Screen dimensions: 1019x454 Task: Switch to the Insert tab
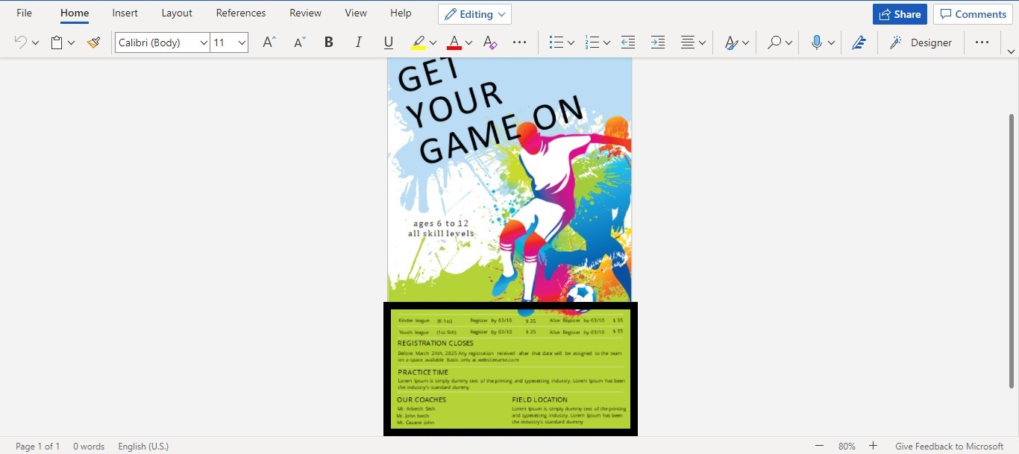[125, 13]
